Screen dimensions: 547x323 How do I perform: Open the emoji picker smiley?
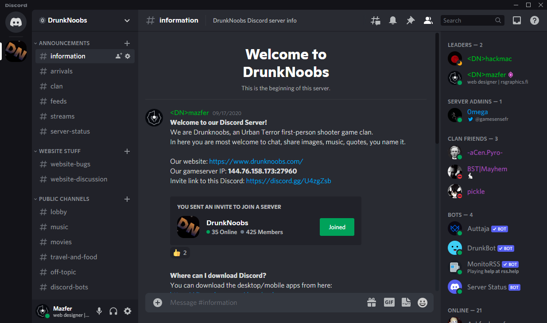click(x=423, y=303)
